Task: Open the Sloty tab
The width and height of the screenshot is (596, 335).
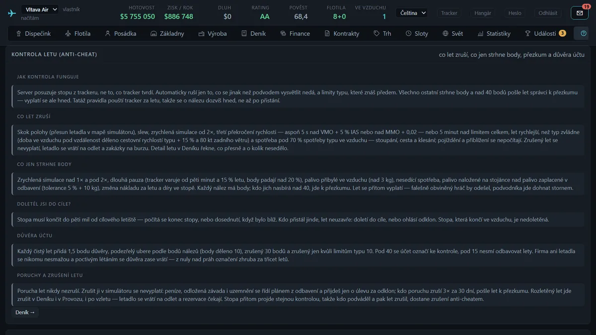Action: click(417, 33)
